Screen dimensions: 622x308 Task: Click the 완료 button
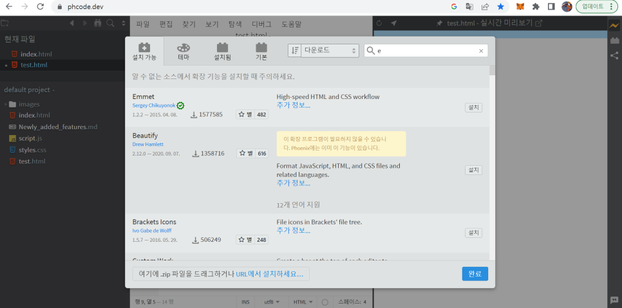click(x=475, y=273)
